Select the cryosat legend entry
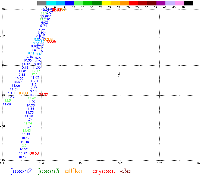The width and height of the screenshot is (201, 177). click(x=104, y=171)
